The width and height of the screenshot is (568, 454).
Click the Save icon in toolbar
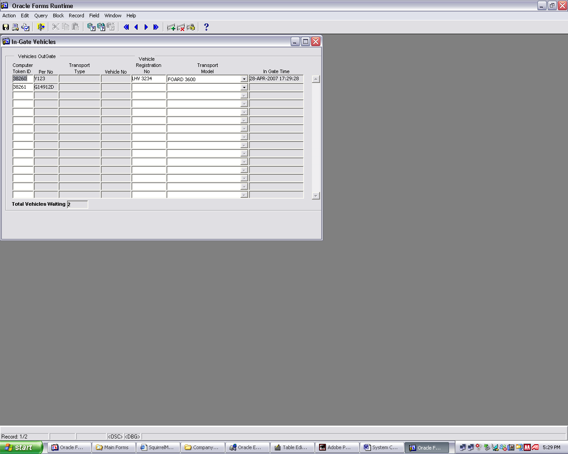(6, 27)
